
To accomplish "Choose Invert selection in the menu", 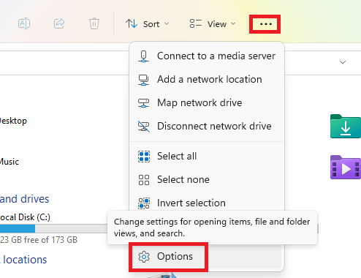I will point(207,203).
